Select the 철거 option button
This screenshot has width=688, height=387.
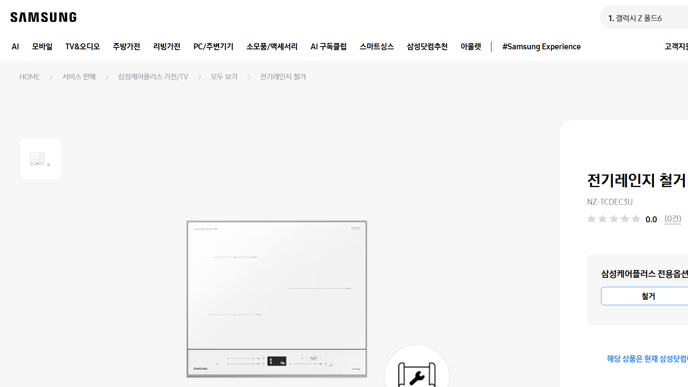[645, 296]
